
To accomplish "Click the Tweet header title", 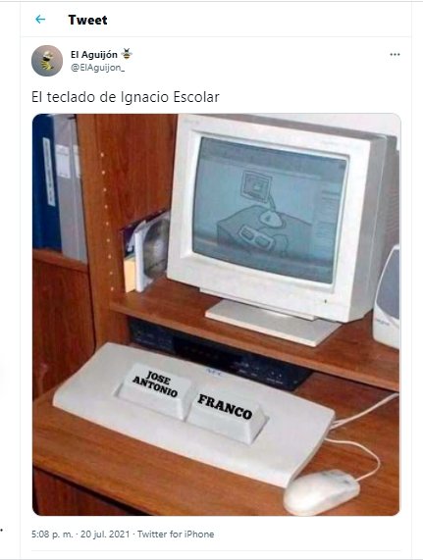I will [x=87, y=20].
